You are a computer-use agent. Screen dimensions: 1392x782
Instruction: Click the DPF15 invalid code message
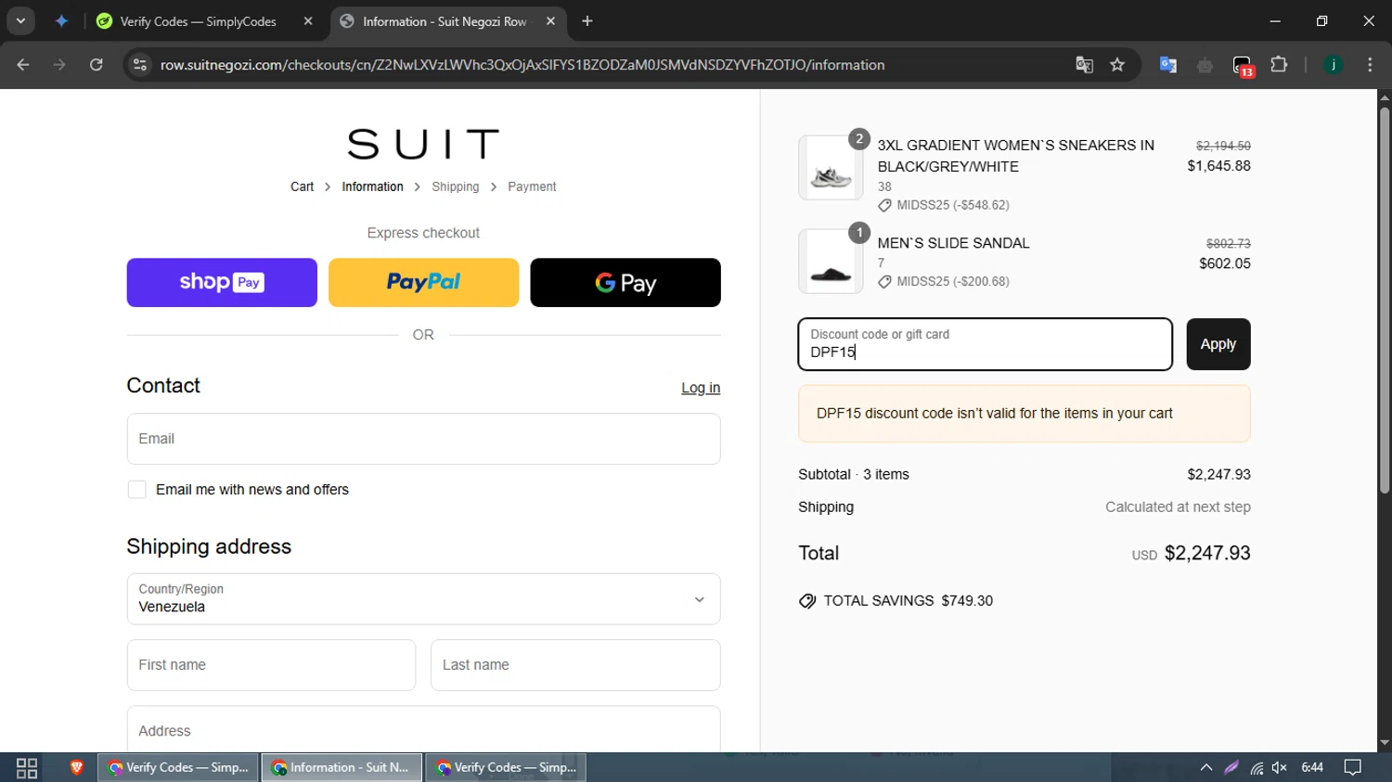click(1025, 414)
